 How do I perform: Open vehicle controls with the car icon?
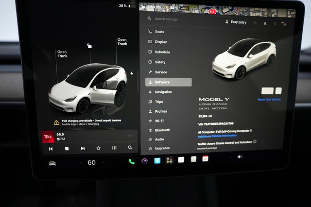52,163
